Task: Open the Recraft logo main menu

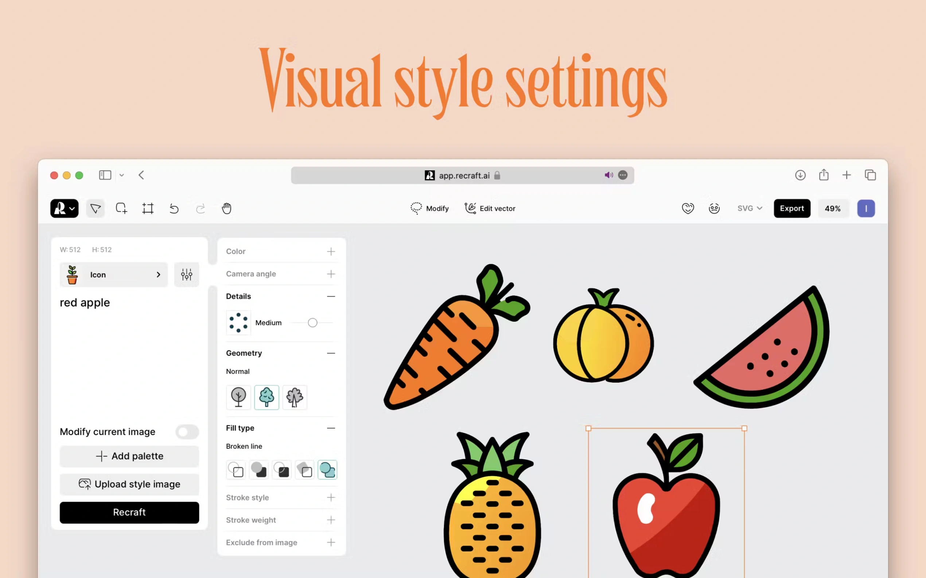Action: (64, 208)
